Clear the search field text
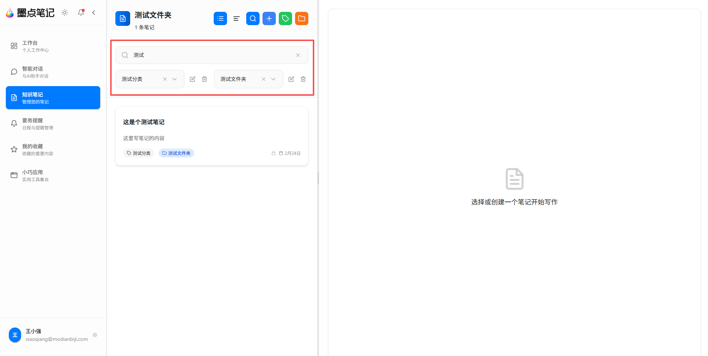Viewport: 708px width, 356px height. [298, 55]
